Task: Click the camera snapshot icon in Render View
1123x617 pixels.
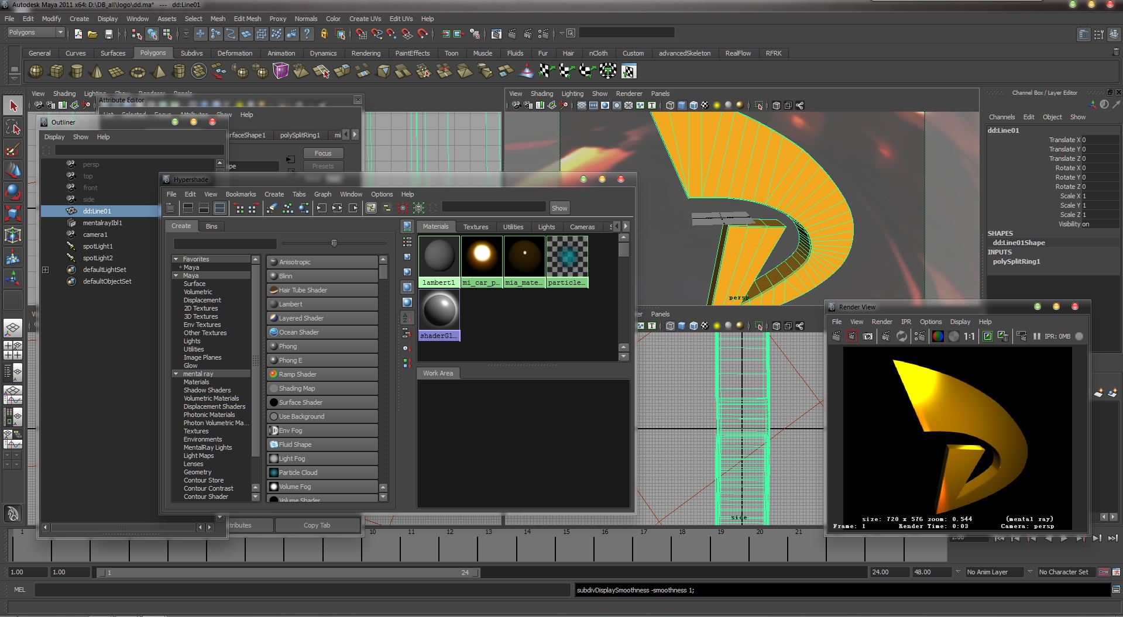Action: pos(868,336)
